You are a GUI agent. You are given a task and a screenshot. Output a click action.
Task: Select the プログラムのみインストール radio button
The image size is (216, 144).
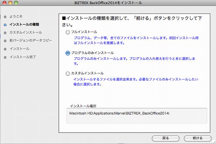point(68,53)
